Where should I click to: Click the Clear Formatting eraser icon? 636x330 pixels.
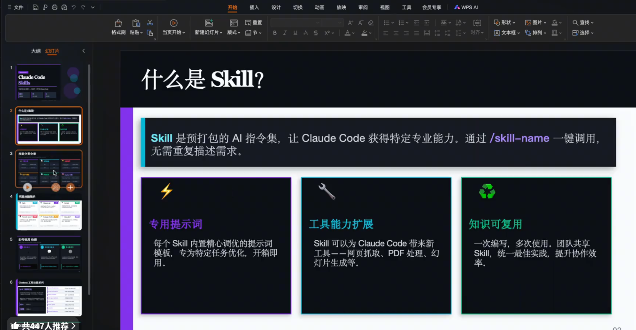(371, 23)
